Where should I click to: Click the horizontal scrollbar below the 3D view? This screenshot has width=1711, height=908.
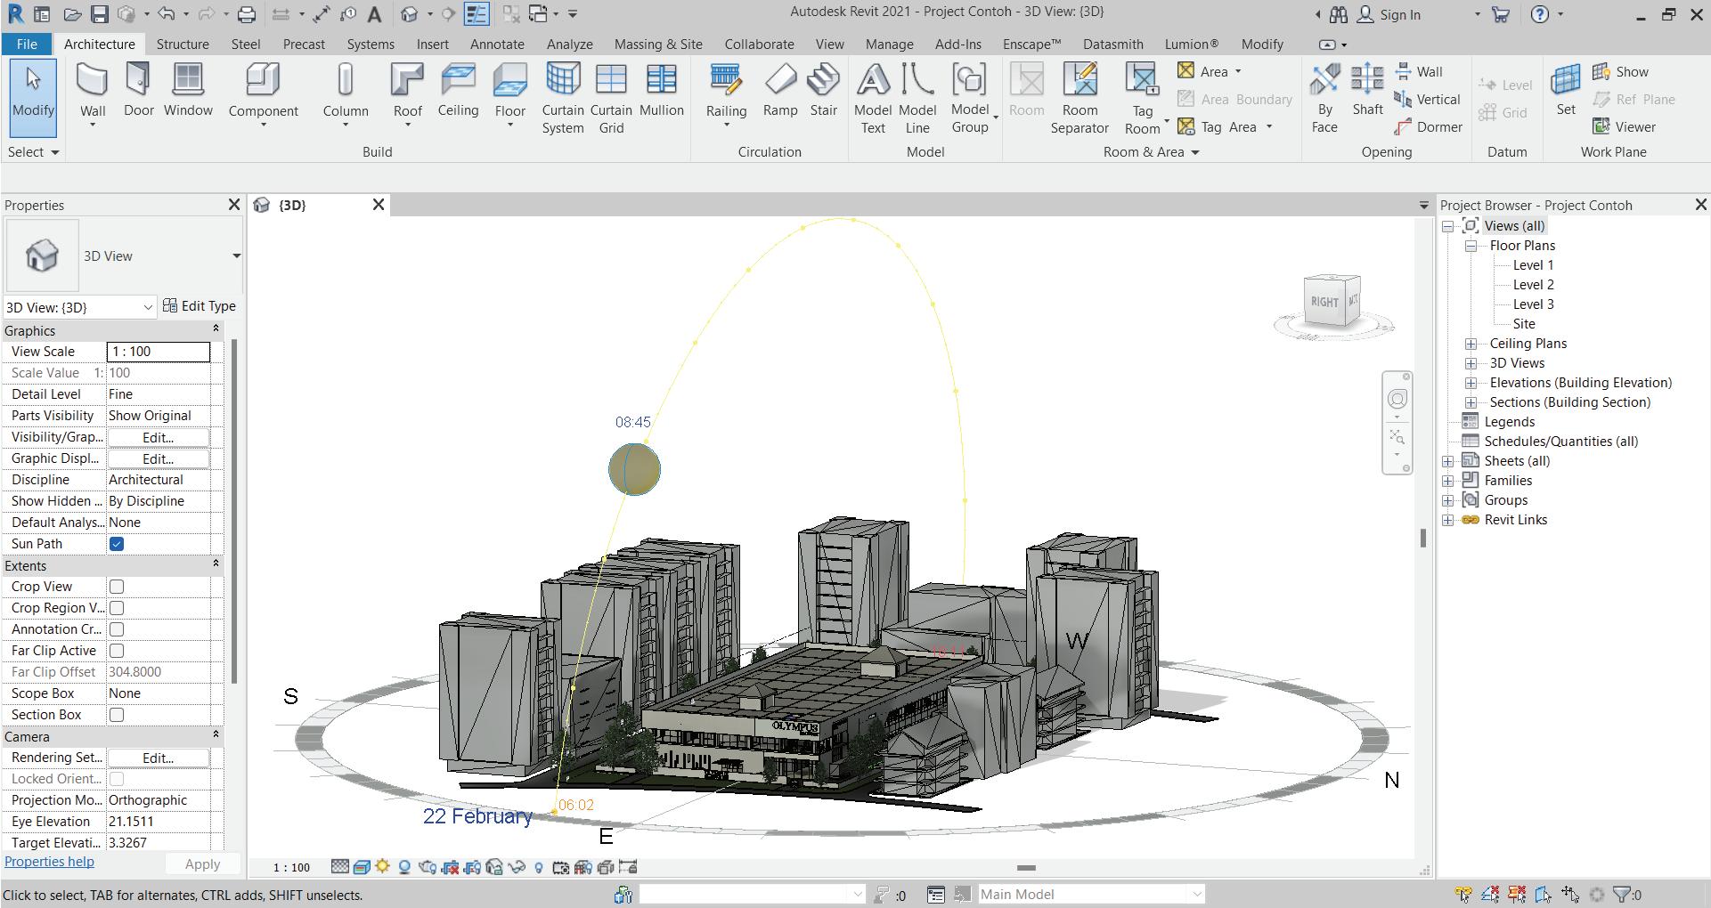point(1026,868)
